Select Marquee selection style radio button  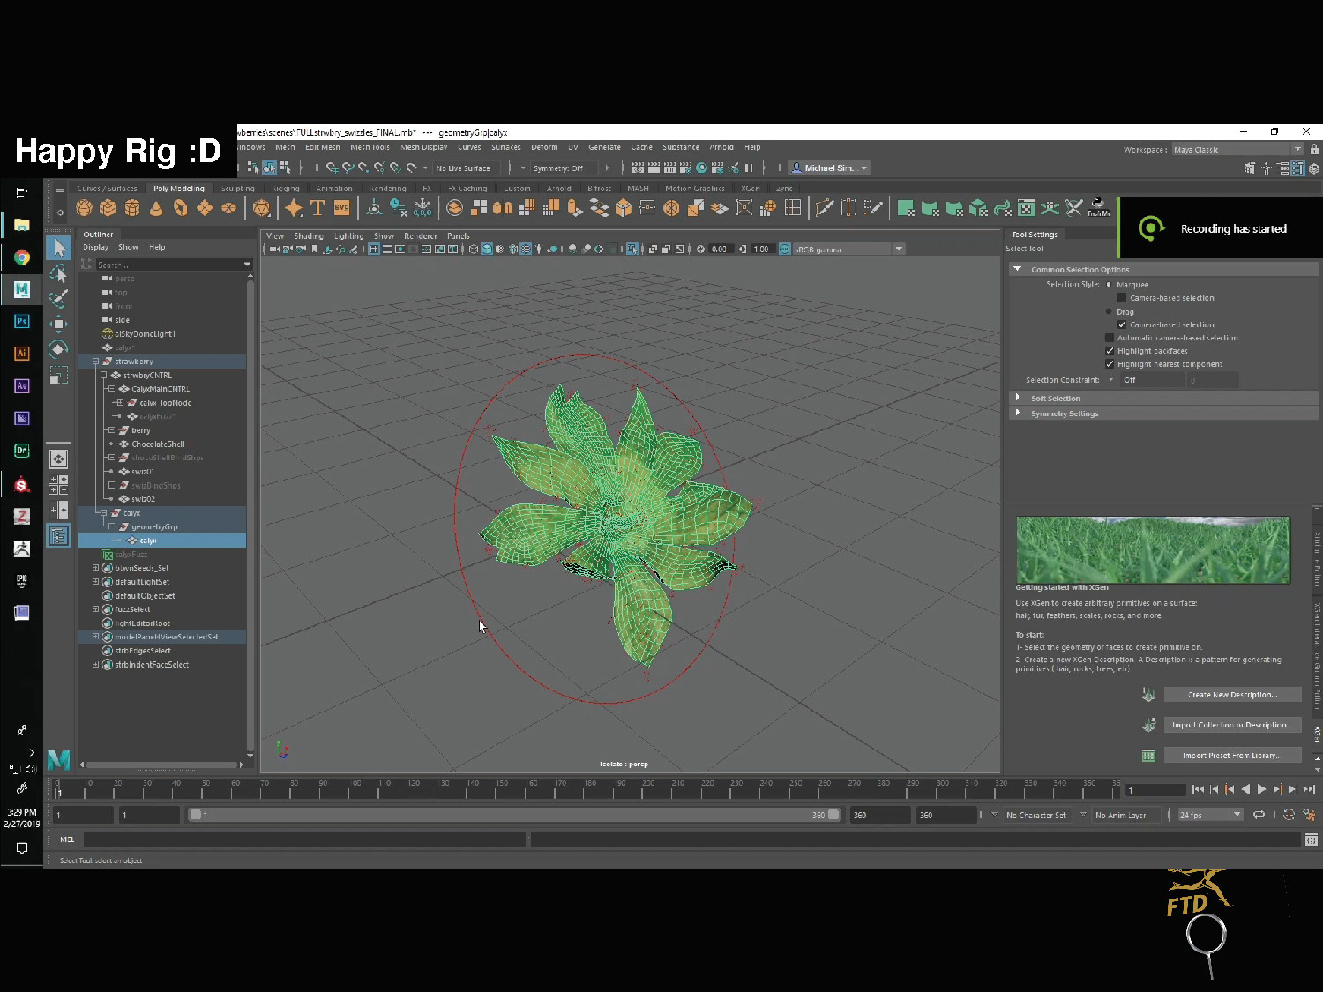tap(1109, 285)
